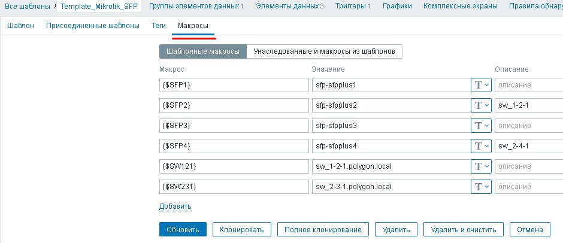
Task: Open value type dropdown for {$SFP2} macro
Action: (482, 105)
